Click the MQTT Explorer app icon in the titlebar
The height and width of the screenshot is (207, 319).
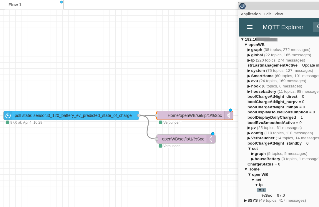pos(242,6)
